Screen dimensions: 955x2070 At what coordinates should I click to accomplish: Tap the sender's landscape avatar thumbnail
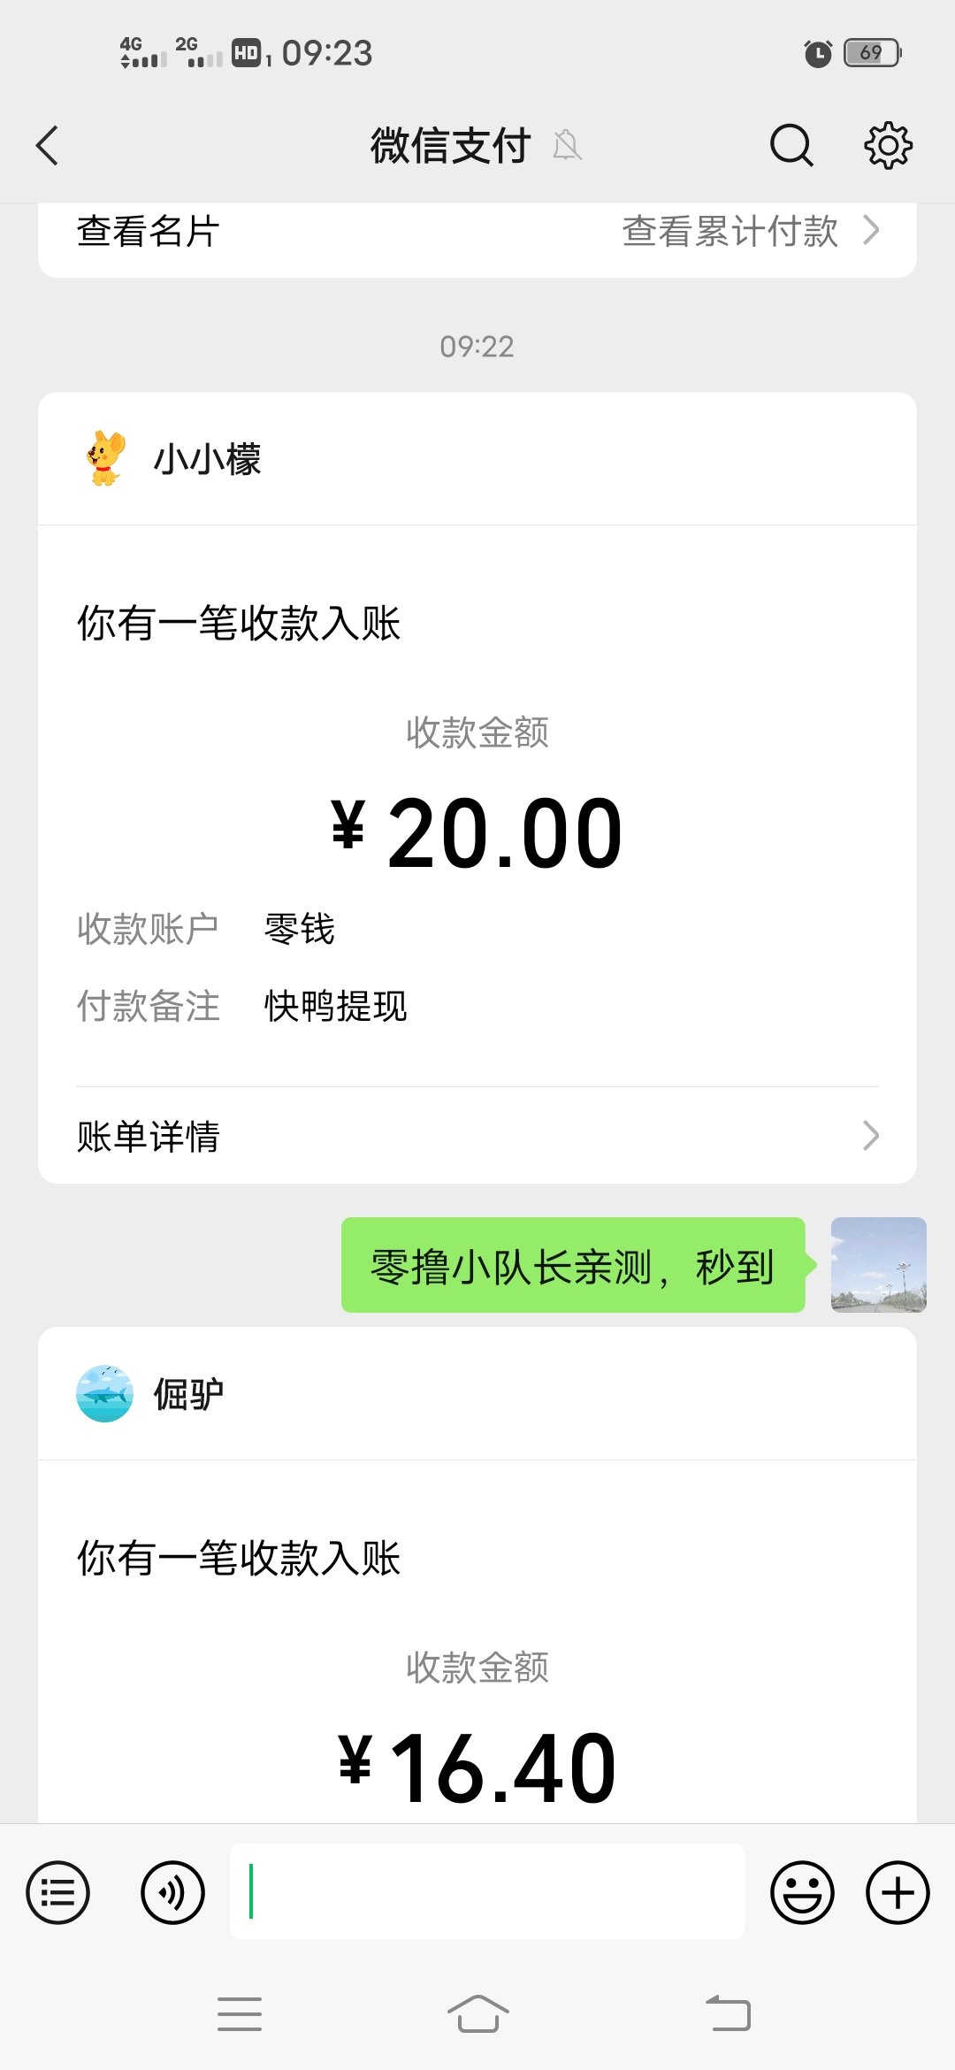(x=878, y=1264)
